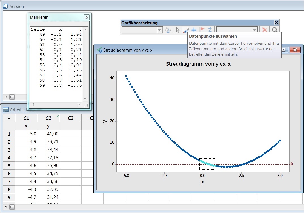Open the second dropdown in Grafikbearbeitung toolbar
304x213 pixels.
point(254,30)
